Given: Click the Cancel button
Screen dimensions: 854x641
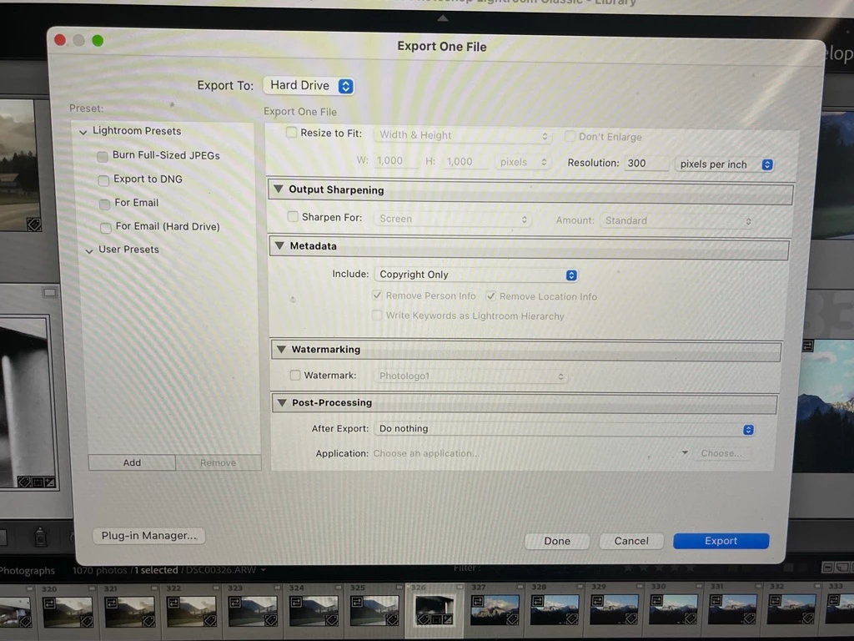Looking at the screenshot, I should pyautogui.click(x=631, y=541).
